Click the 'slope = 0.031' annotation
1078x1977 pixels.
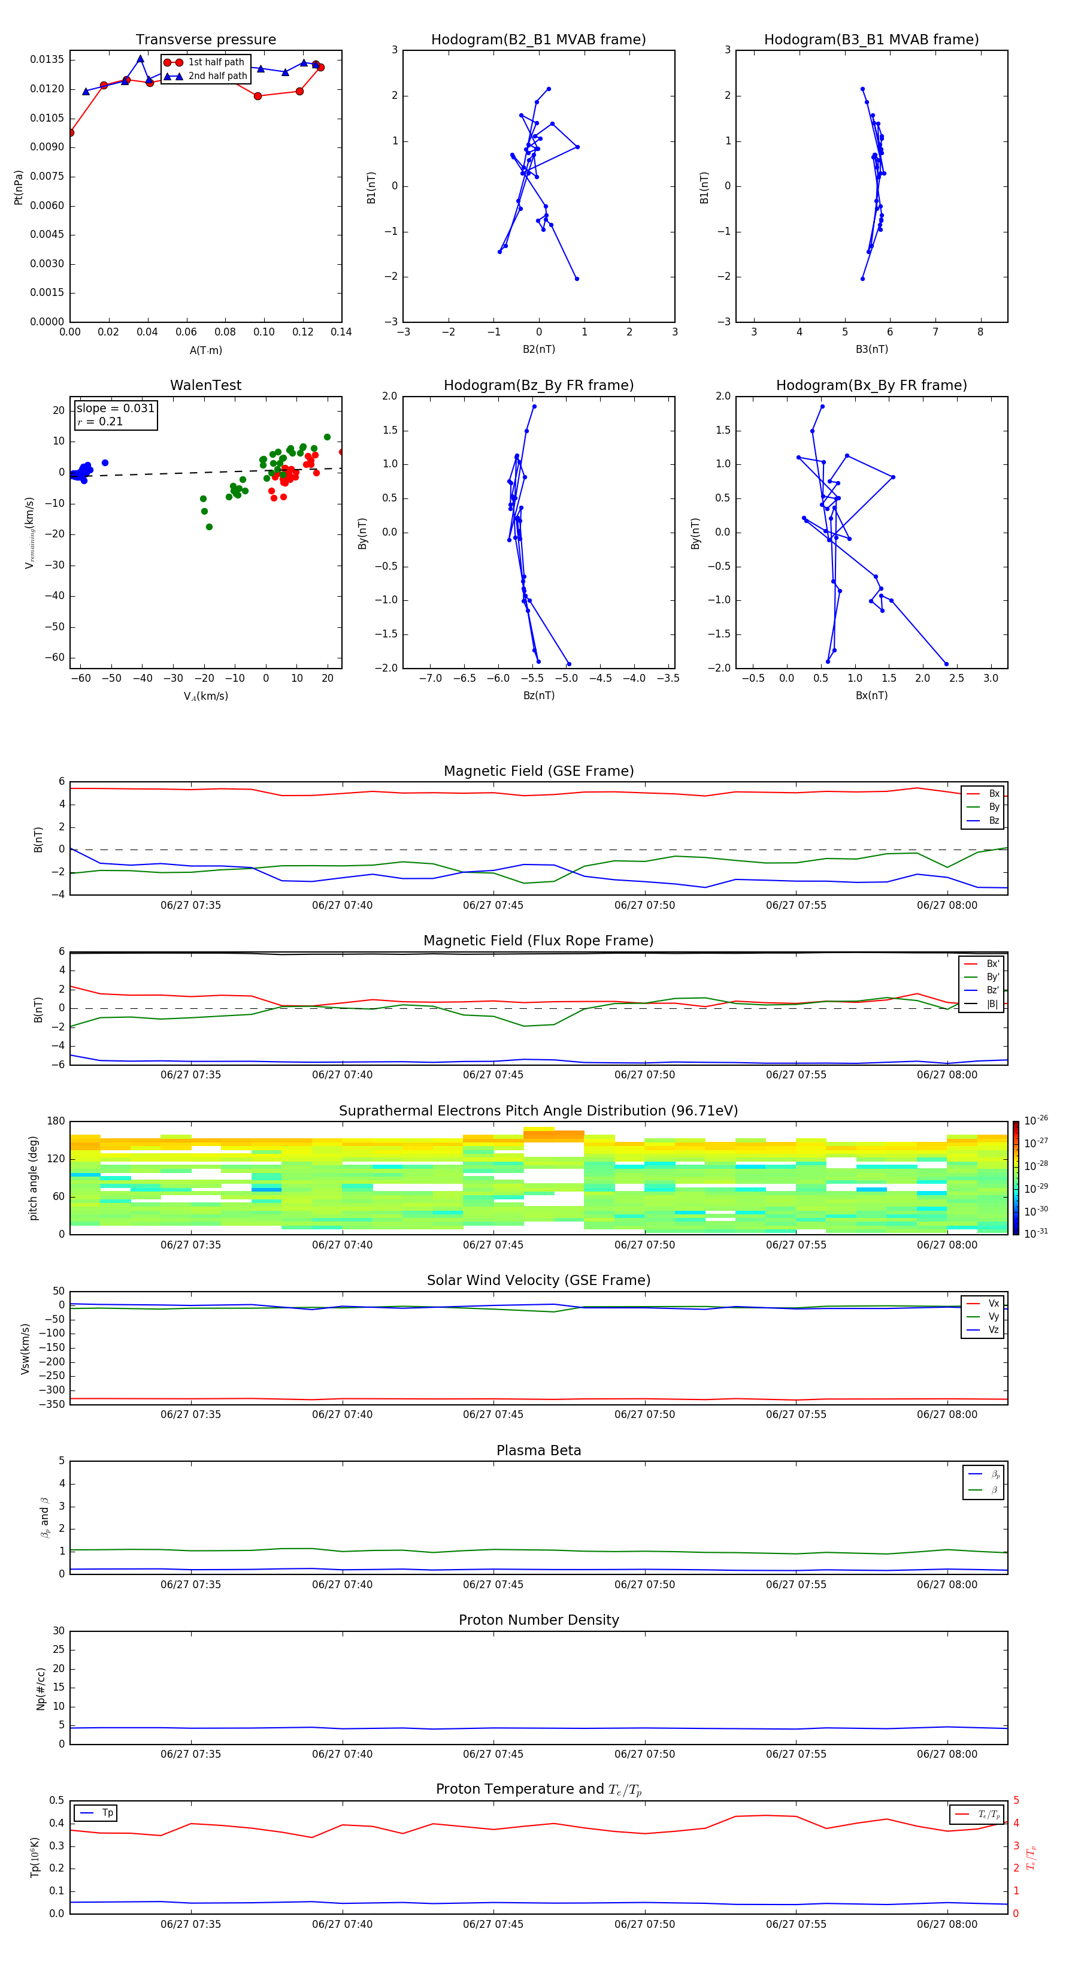click(x=116, y=409)
